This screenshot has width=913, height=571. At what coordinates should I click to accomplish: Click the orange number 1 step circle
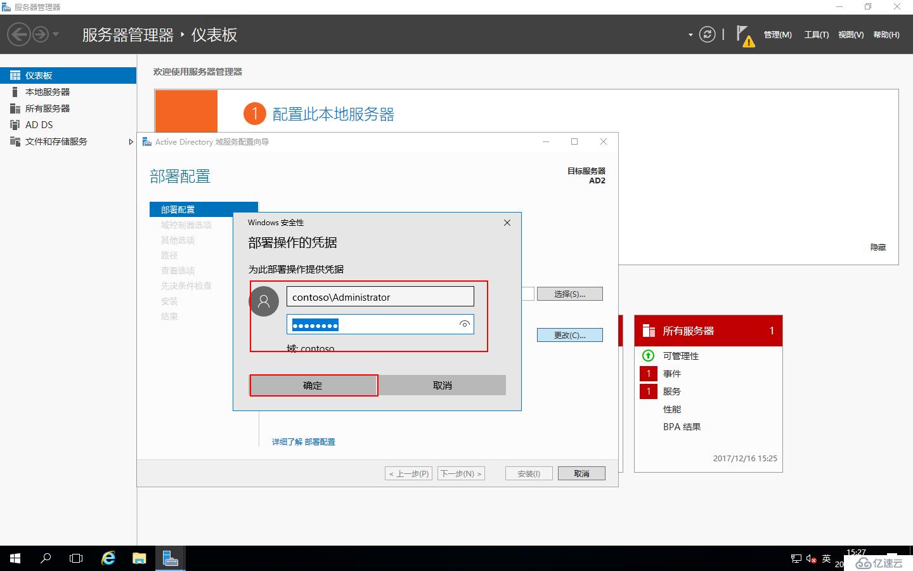click(x=254, y=114)
